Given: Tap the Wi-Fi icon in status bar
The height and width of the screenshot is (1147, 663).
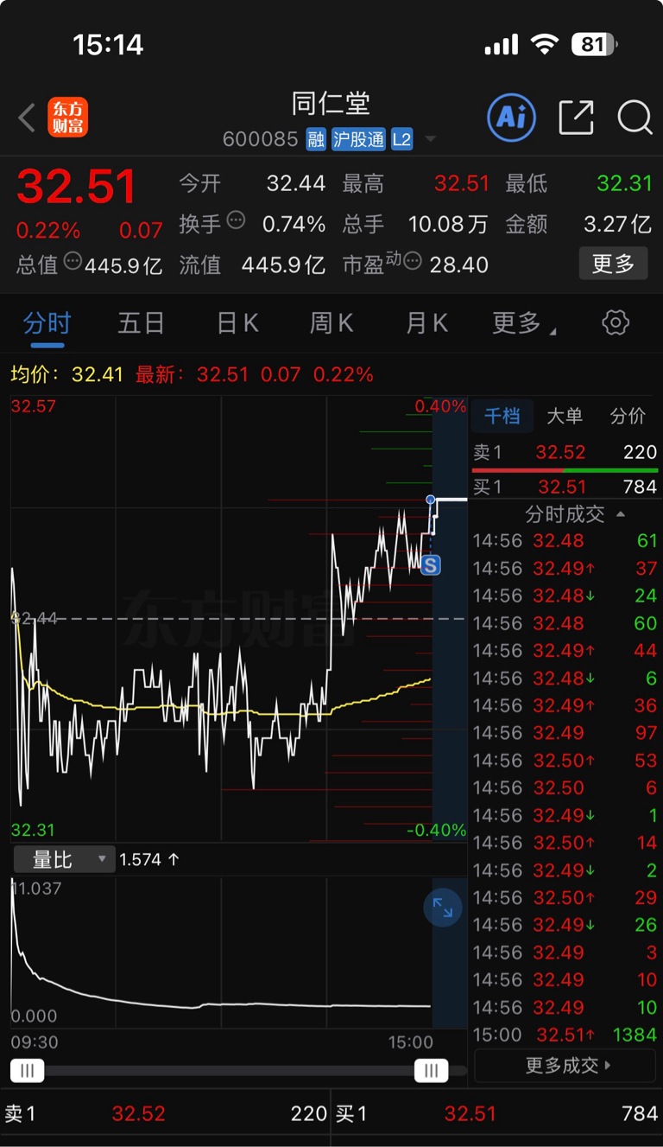Looking at the screenshot, I should pos(545,43).
